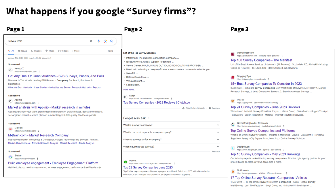Open the Tools search options
Viewport: 335px width, 188px height.
coord(110,51)
